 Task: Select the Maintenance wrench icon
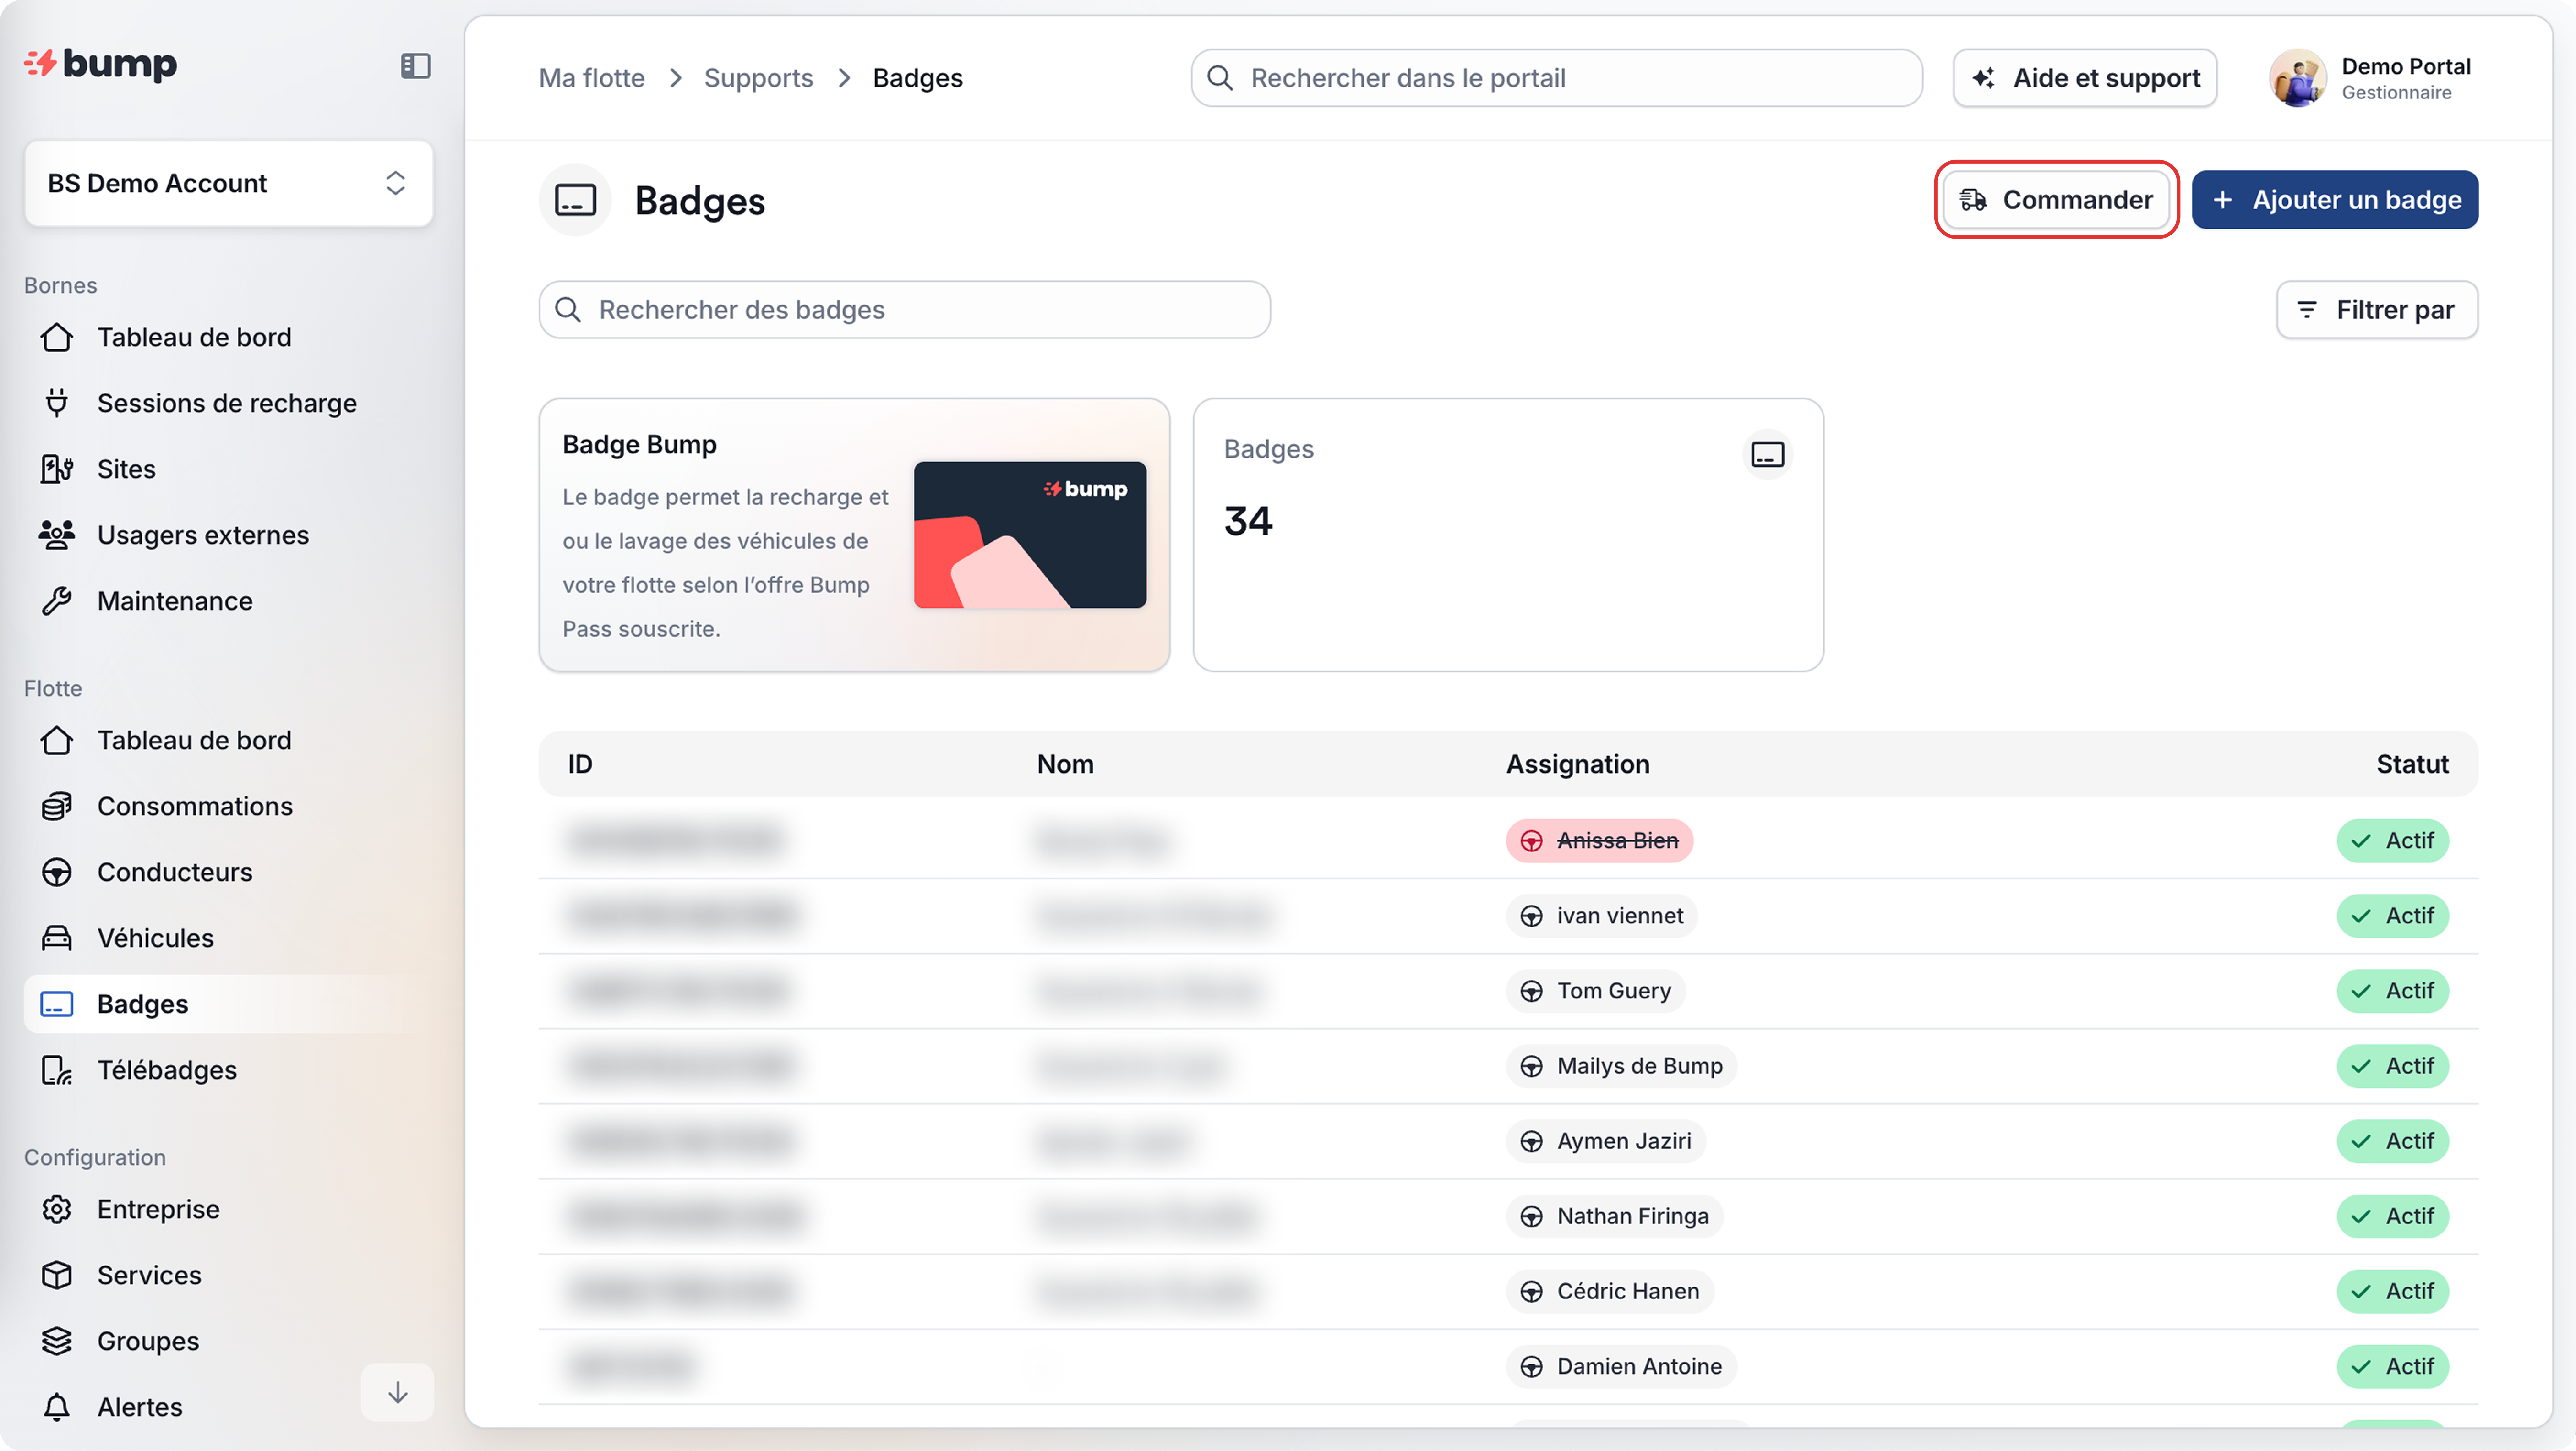57,601
